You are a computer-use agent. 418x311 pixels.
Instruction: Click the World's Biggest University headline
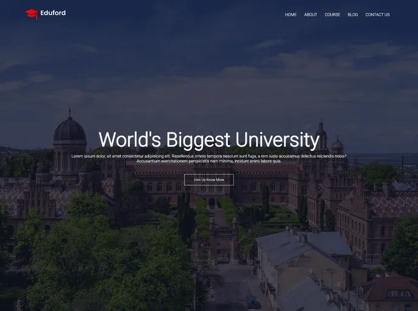[x=208, y=140]
